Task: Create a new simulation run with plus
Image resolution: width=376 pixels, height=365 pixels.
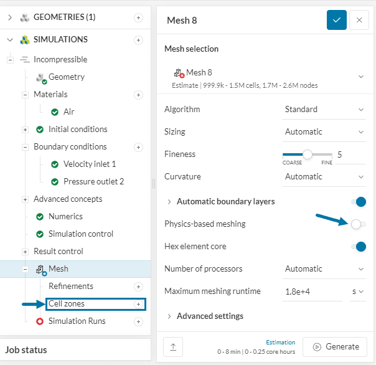Action: point(138,321)
